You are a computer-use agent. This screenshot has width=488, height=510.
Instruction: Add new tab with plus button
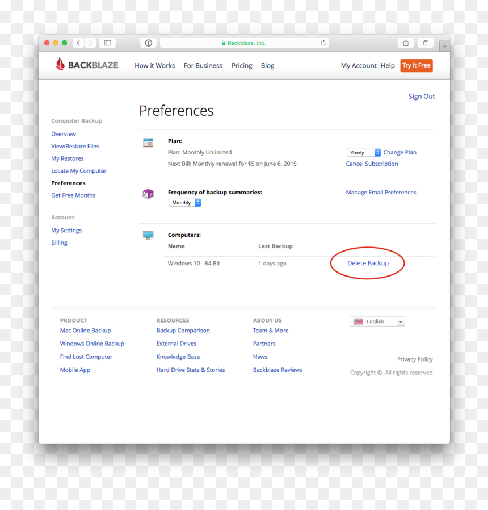(x=444, y=47)
